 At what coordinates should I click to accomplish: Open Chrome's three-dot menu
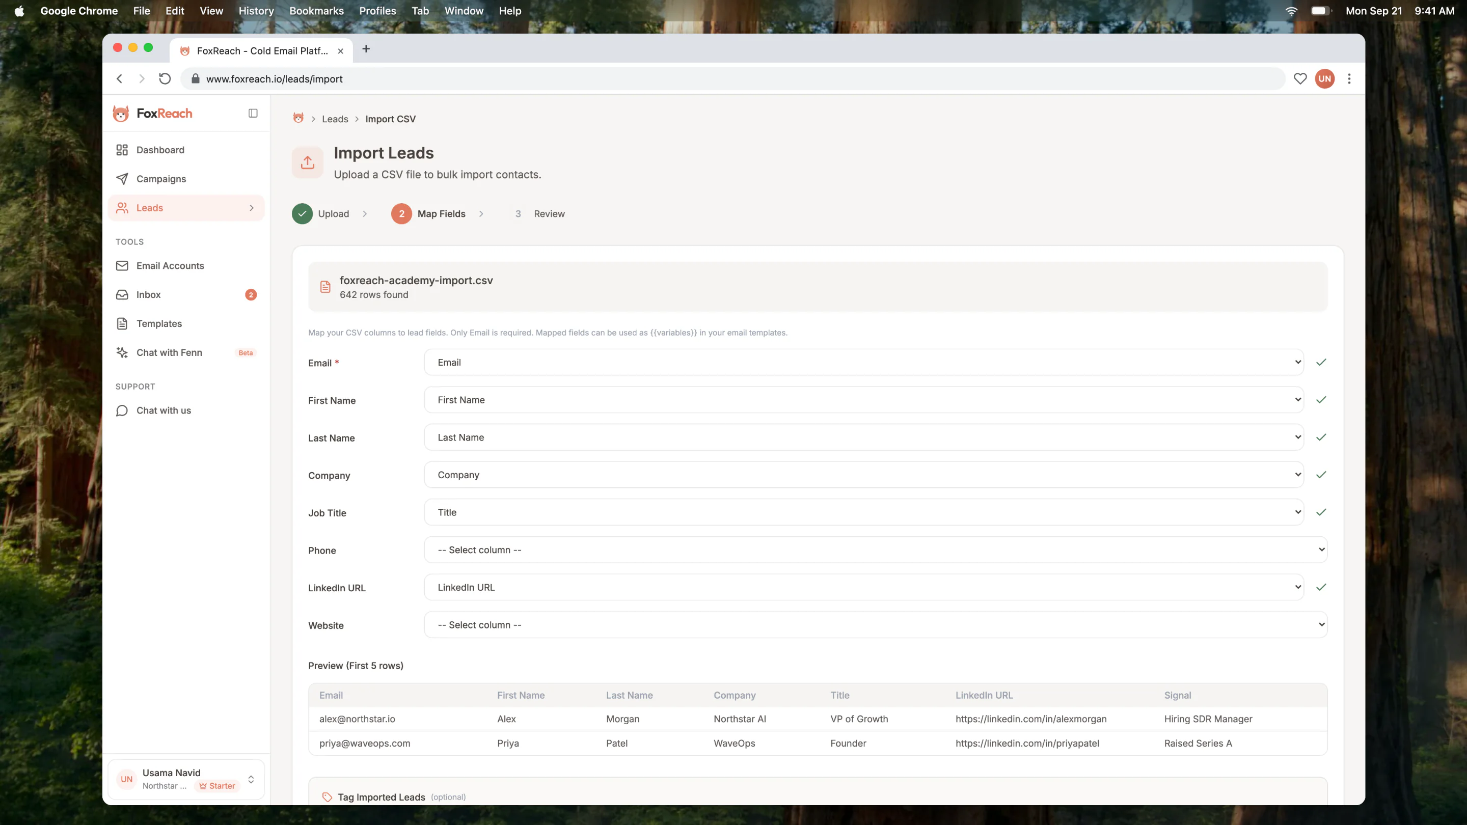[1349, 78]
